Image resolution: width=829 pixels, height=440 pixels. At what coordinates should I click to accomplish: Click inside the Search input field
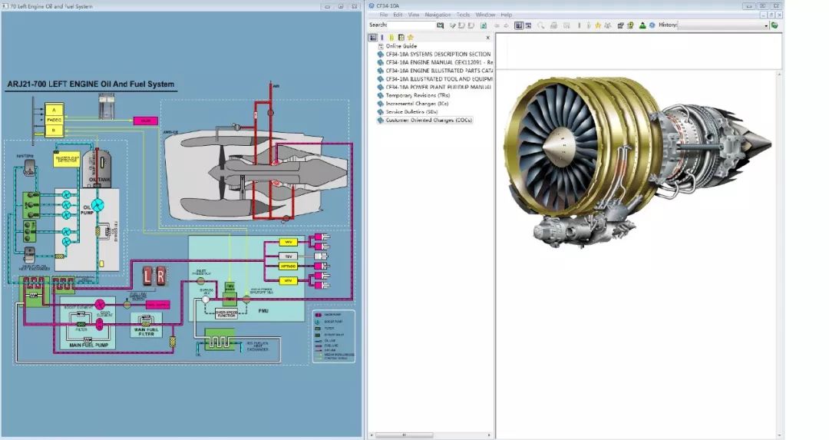pyautogui.click(x=411, y=25)
